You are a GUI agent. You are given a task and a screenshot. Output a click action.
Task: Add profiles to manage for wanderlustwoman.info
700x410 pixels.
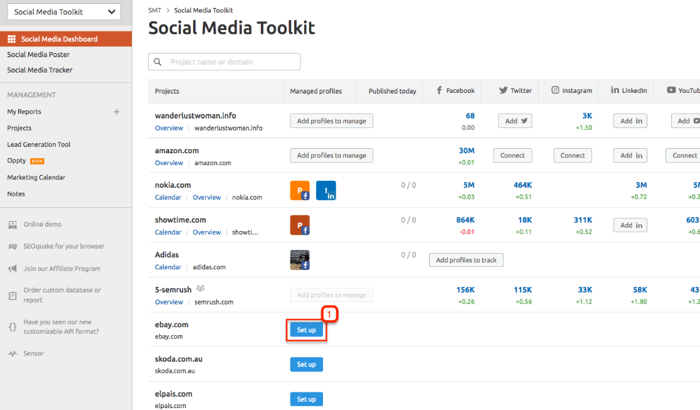point(331,121)
